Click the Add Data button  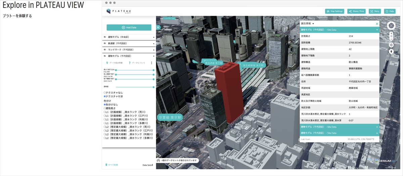coord(129,28)
